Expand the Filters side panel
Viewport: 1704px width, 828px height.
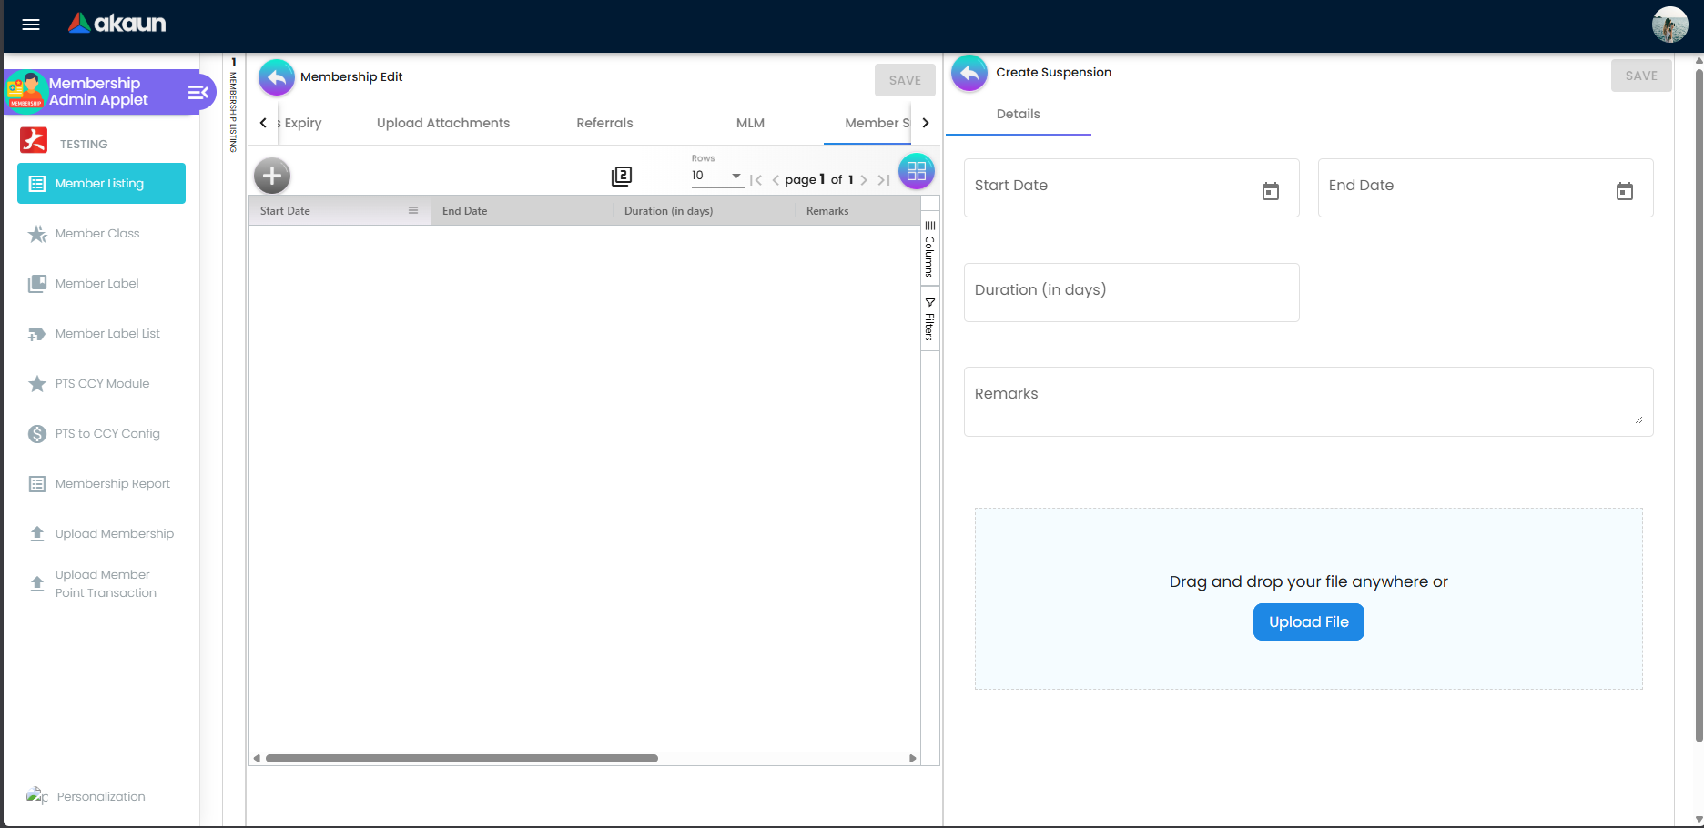(929, 318)
